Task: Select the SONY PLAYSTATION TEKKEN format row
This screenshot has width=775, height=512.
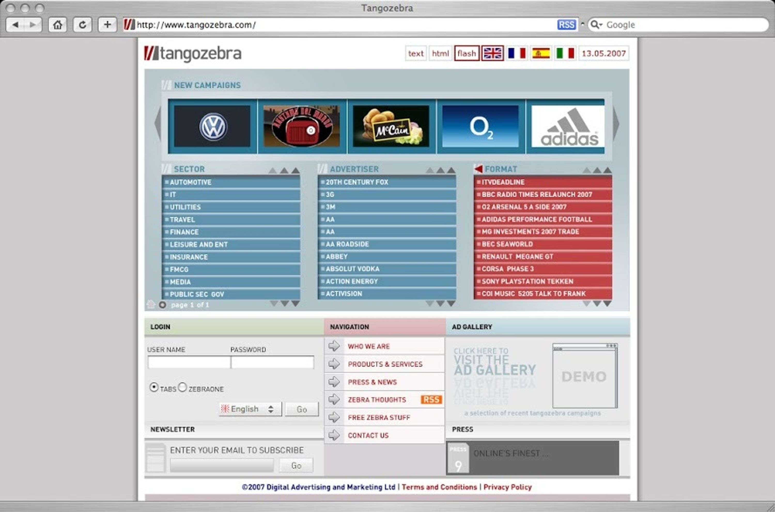Action: click(543, 281)
